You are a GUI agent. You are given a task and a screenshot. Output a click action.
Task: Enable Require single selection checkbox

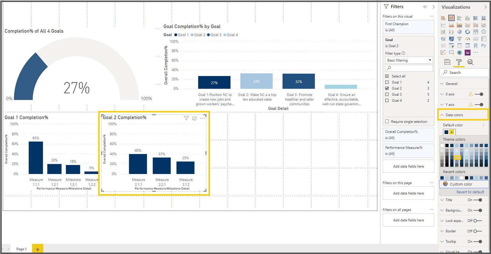click(x=387, y=122)
